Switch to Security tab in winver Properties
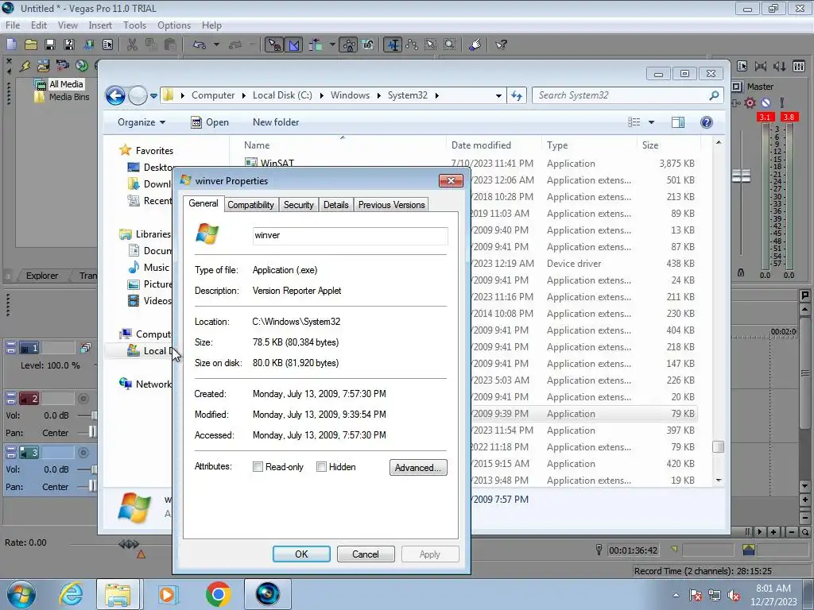 pyautogui.click(x=299, y=205)
